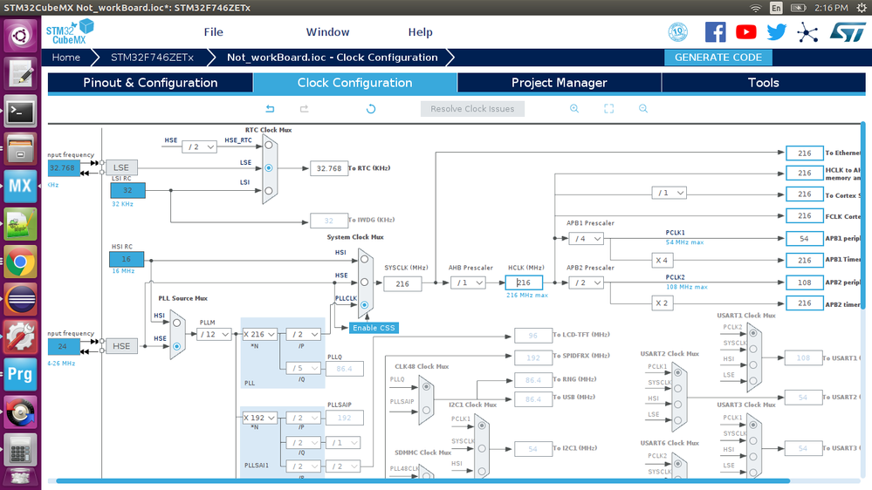Edit HSE input frequency 24 field
The image size is (872, 490).
click(x=64, y=346)
